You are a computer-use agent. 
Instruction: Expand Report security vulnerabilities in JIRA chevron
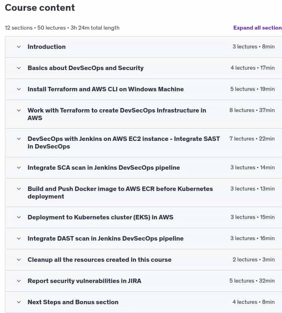19,281
